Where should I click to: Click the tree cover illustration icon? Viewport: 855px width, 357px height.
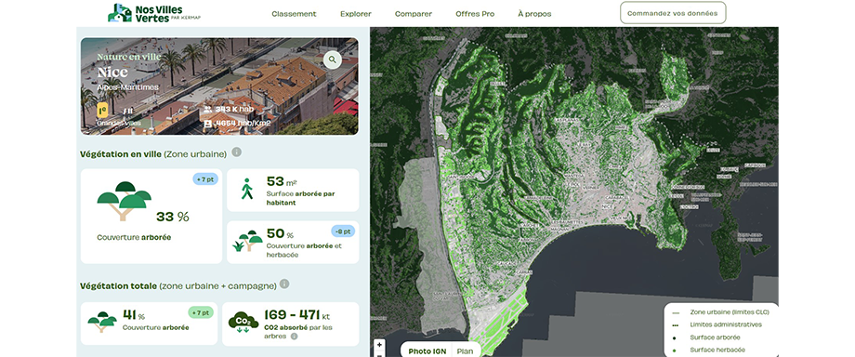(125, 201)
